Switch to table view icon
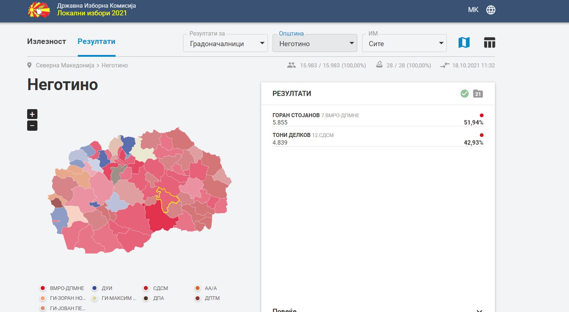 coord(489,43)
